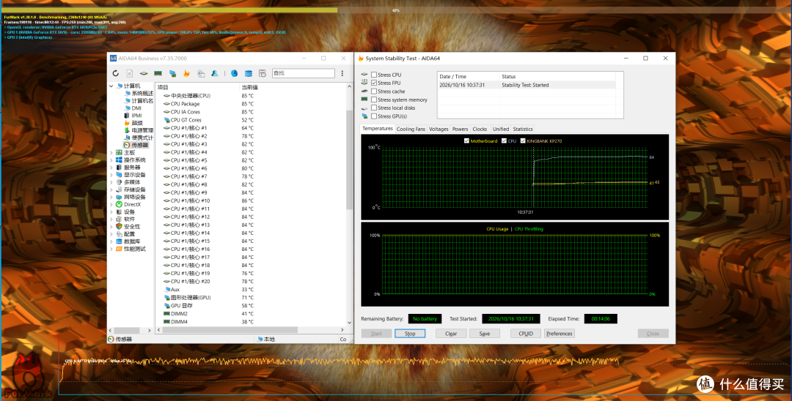
Task: Click the Report page icon in AIDA64 toolbar
Action: [x=129, y=74]
